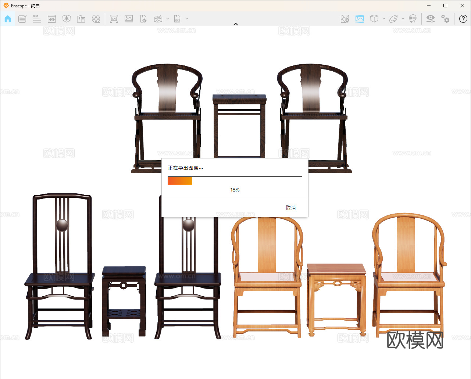Cancel the image export with 取消
Image resolution: width=471 pixels, height=379 pixels.
click(x=291, y=208)
